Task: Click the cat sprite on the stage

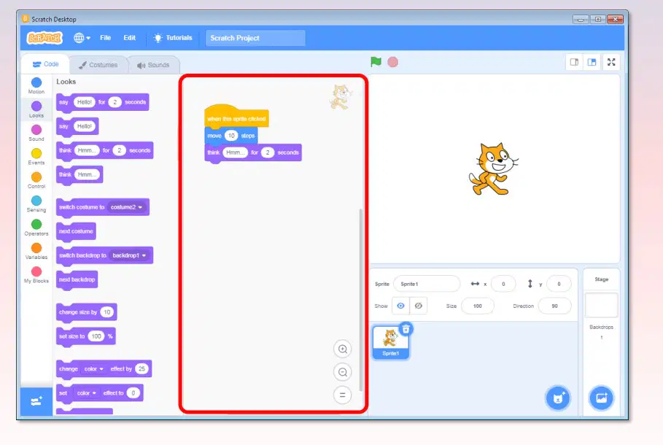Action: point(494,169)
